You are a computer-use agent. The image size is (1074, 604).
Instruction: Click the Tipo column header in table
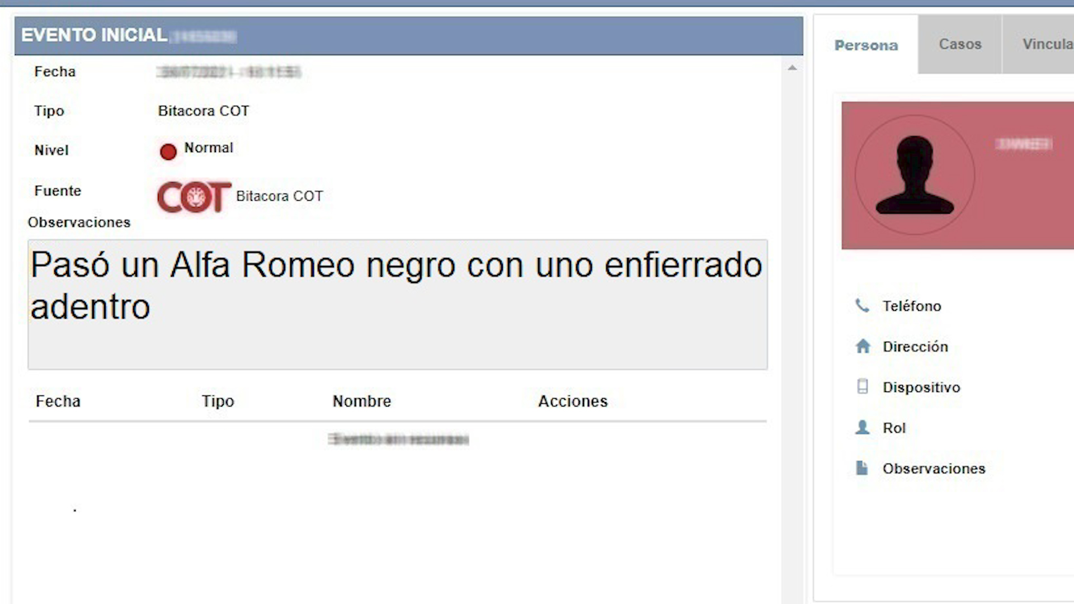click(218, 401)
